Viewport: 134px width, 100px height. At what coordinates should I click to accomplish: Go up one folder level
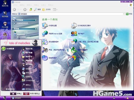click(x=31, y=10)
